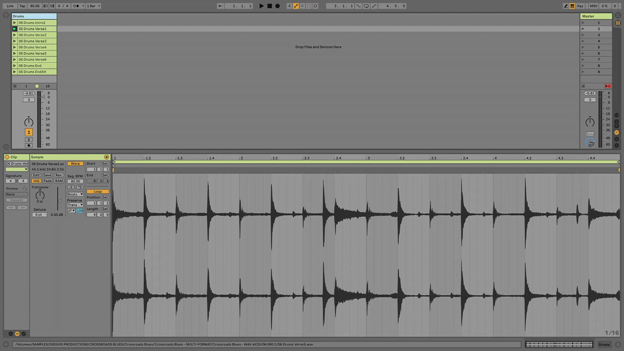Click the transport Stop button
Screen dimensions: 624x351
point(269,6)
